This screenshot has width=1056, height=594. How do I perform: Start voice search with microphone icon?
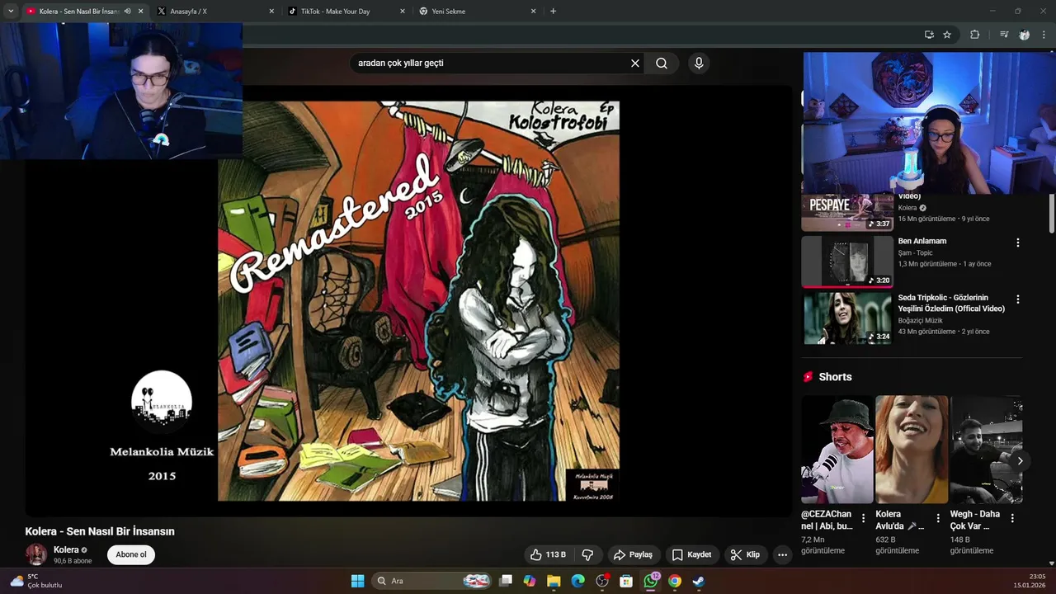[x=699, y=64]
